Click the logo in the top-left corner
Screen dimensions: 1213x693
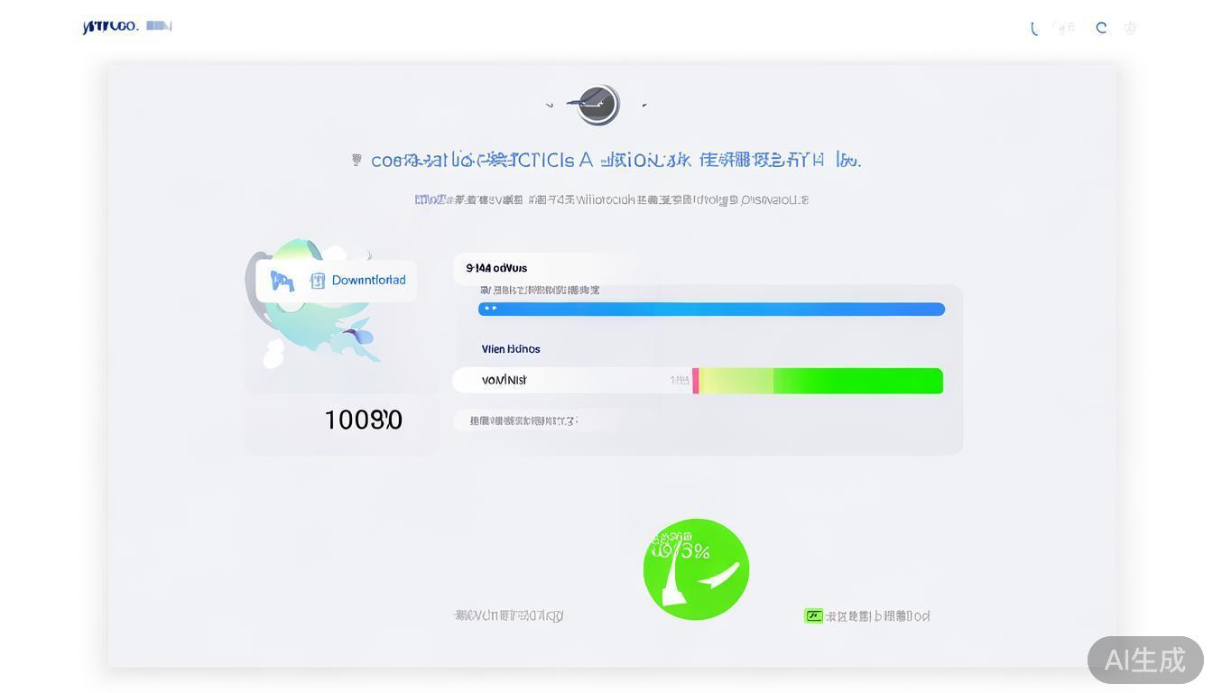[x=110, y=26]
